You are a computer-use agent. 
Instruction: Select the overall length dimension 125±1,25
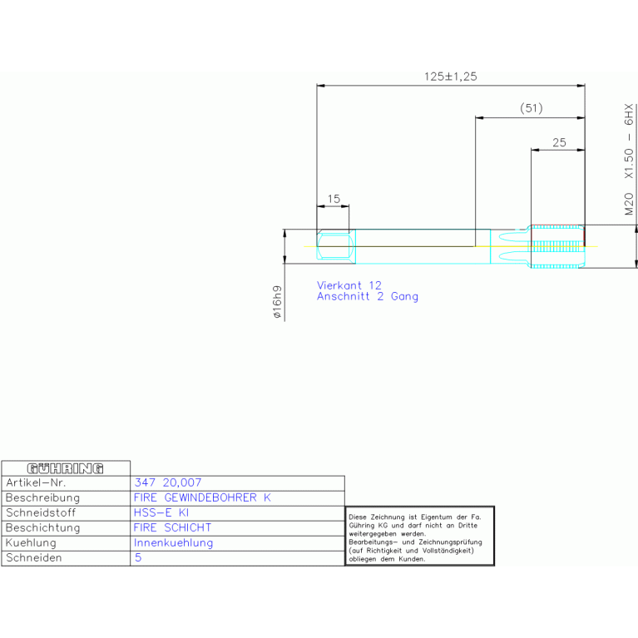450,76
